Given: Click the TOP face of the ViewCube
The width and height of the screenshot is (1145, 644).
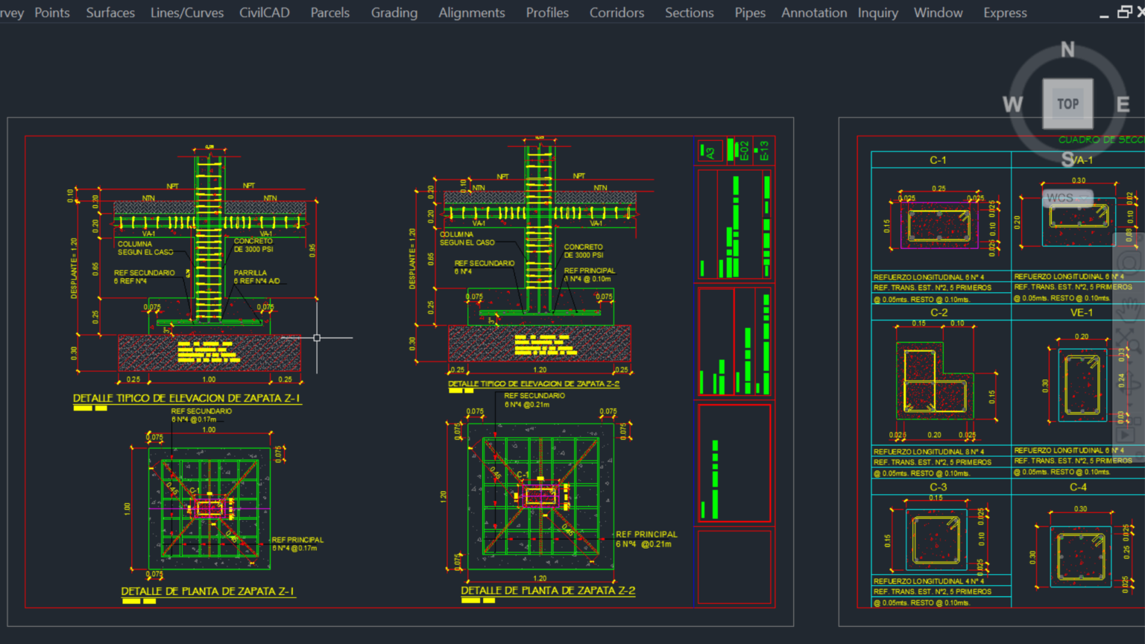Looking at the screenshot, I should (x=1067, y=104).
